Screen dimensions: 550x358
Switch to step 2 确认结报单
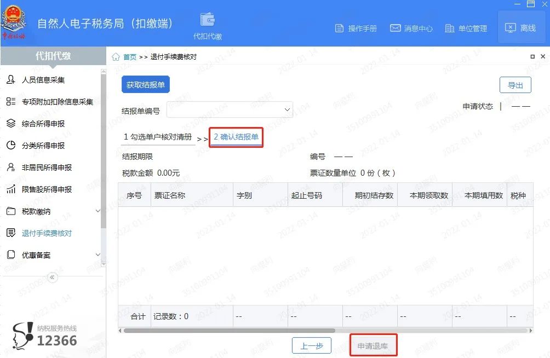[x=236, y=137]
